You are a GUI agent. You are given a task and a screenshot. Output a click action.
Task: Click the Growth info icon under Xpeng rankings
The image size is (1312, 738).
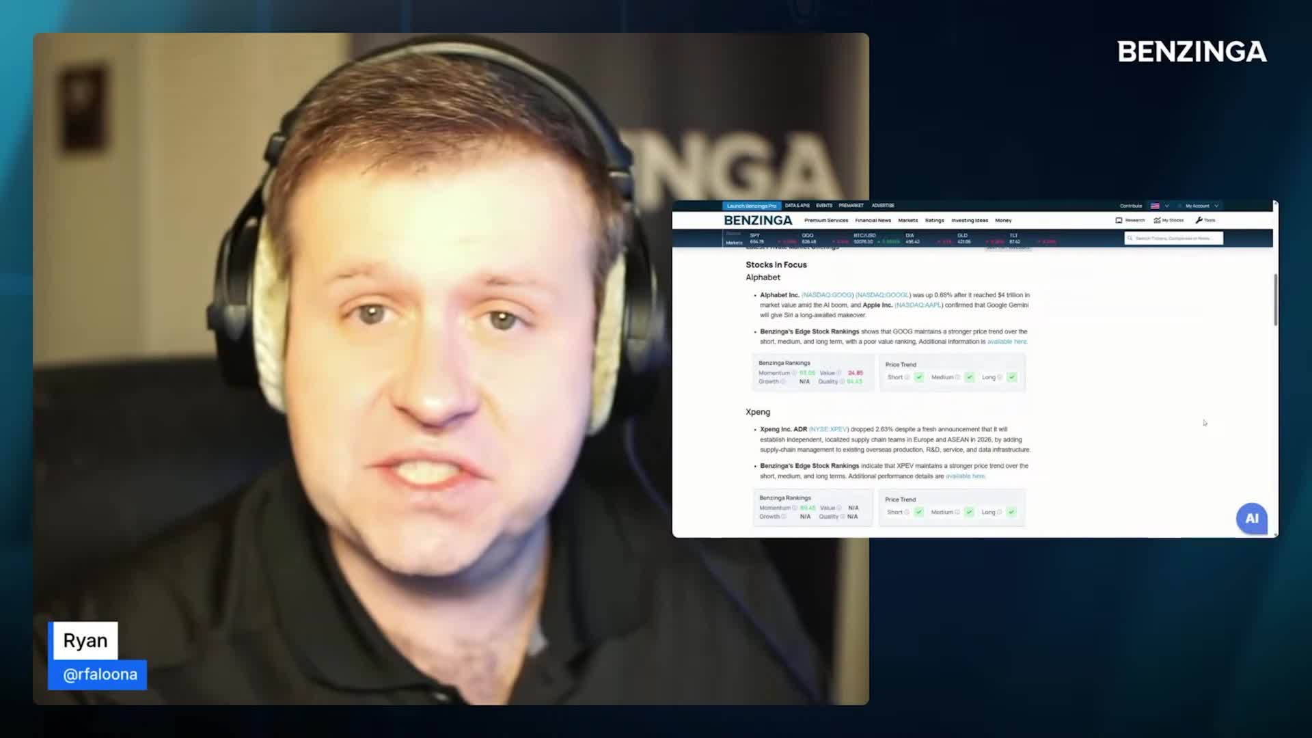point(784,517)
